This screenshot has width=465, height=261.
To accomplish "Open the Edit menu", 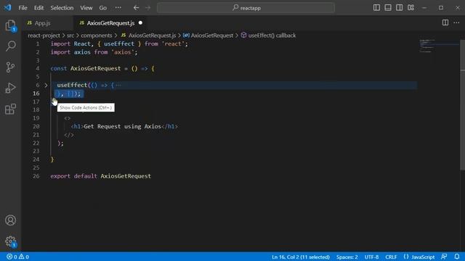I will click(39, 8).
